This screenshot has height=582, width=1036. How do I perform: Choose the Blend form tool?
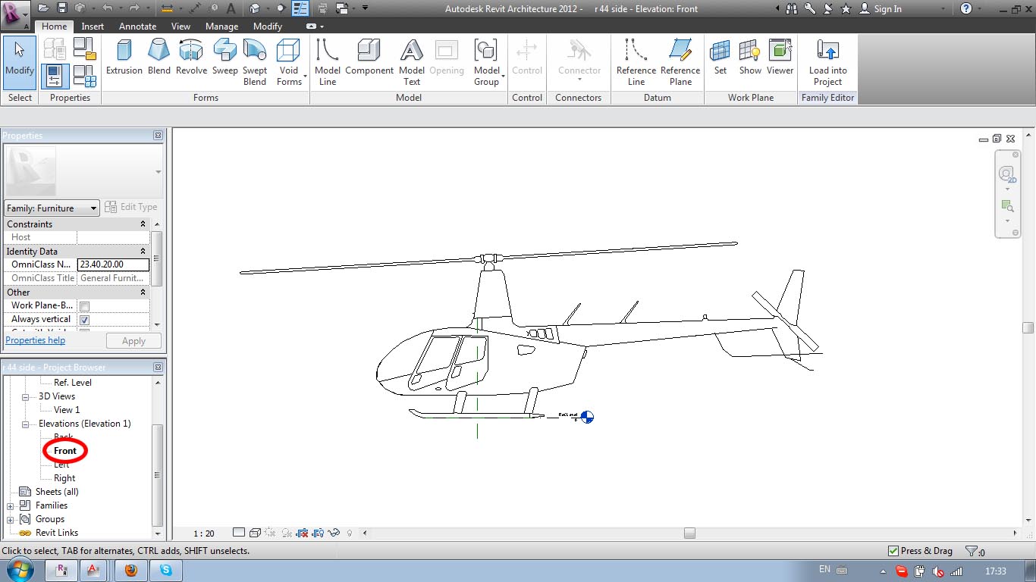pos(159,58)
